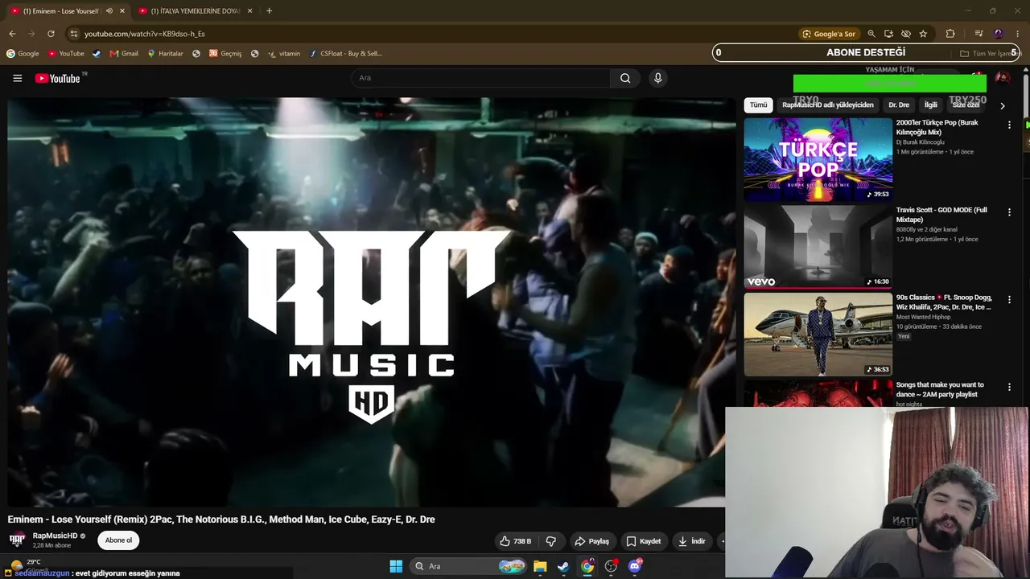This screenshot has width=1030, height=579.
Task: Select the Tümü filter chip
Action: point(758,105)
